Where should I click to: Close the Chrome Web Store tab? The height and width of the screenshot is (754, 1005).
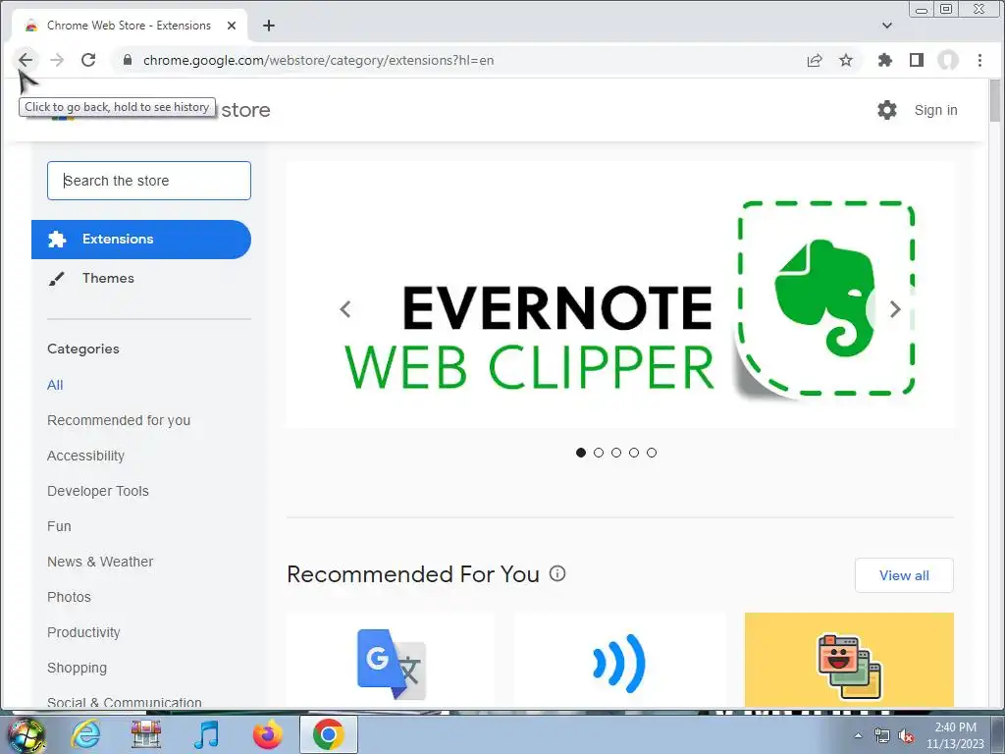point(232,26)
